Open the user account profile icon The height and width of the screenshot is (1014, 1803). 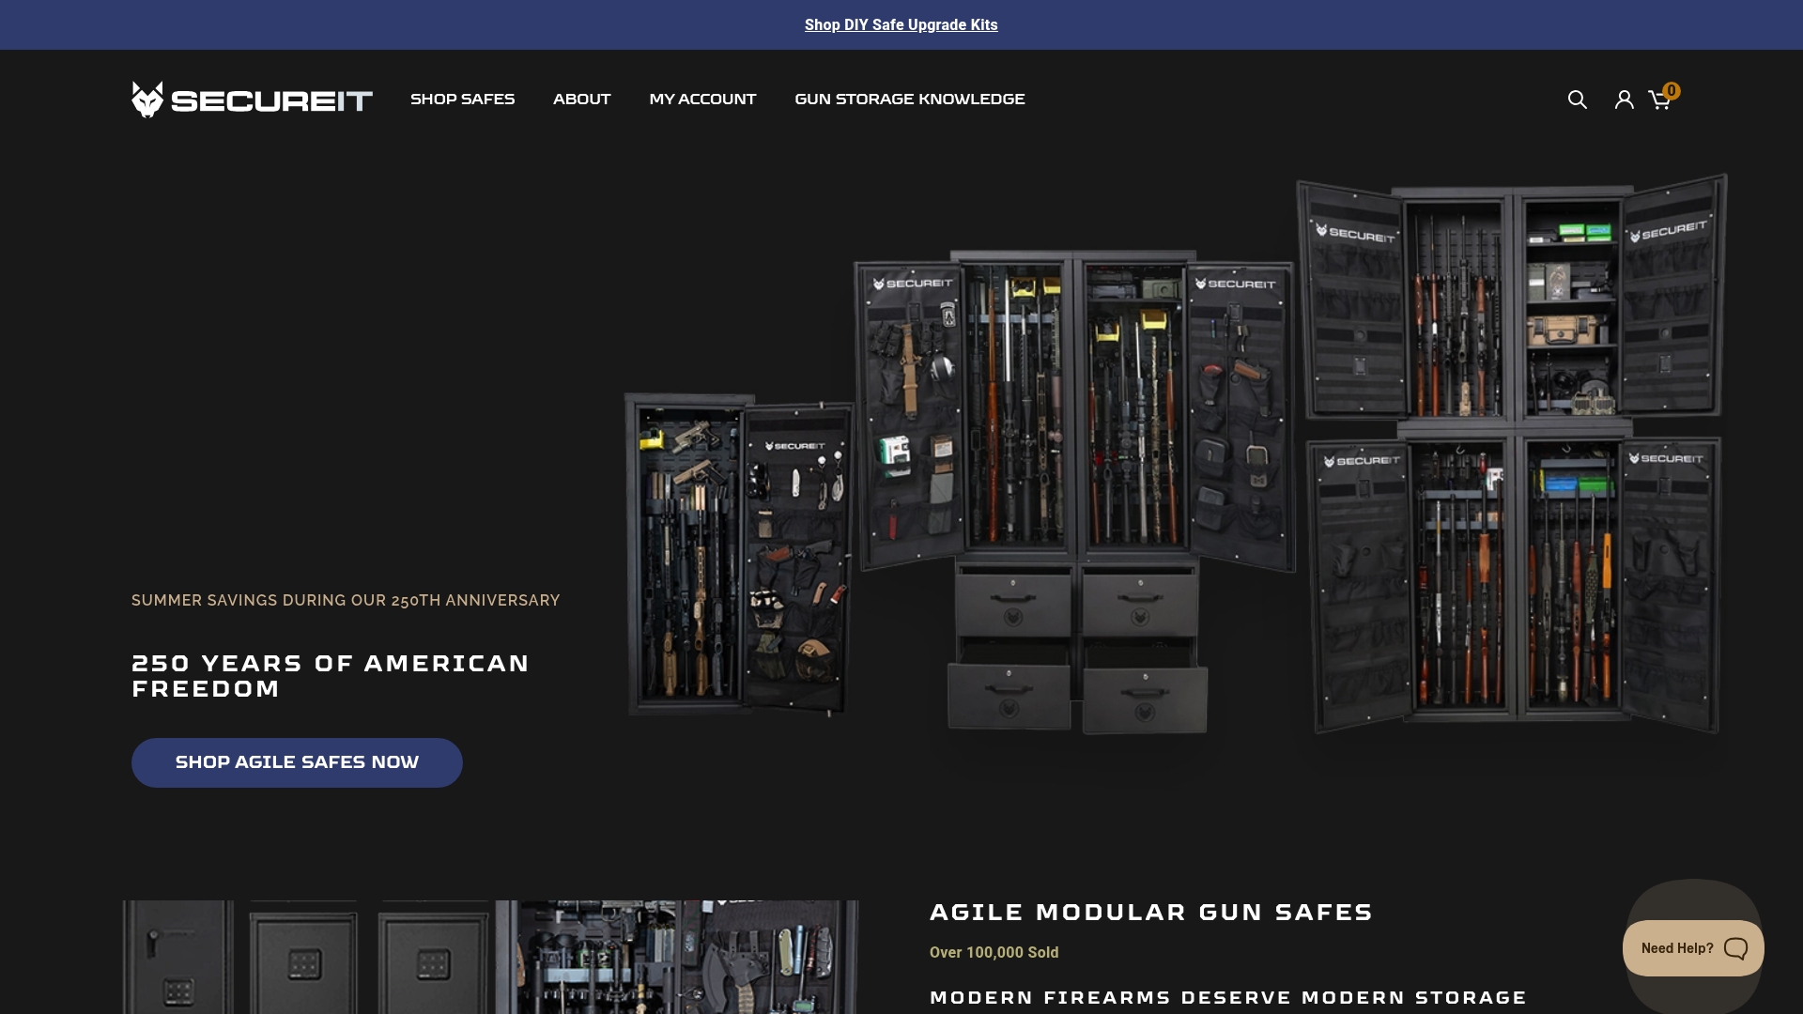pos(1624,100)
